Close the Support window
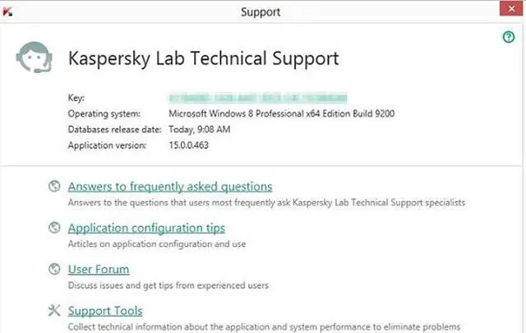 point(511,9)
